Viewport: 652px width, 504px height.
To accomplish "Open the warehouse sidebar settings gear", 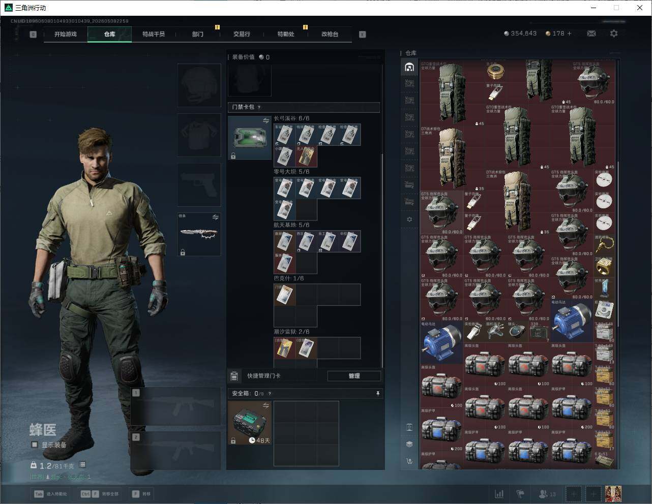I will (409, 219).
